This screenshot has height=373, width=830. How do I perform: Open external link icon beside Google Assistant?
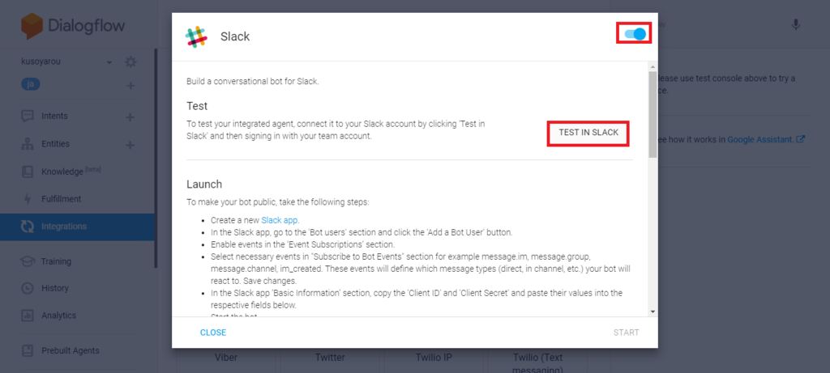tap(801, 139)
